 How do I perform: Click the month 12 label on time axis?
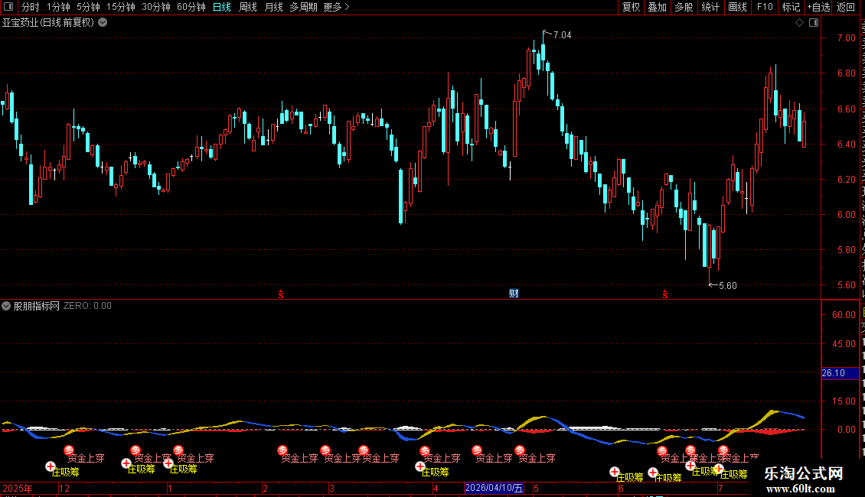tap(64, 488)
